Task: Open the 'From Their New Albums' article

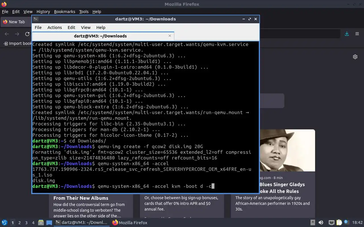Action: (81, 198)
